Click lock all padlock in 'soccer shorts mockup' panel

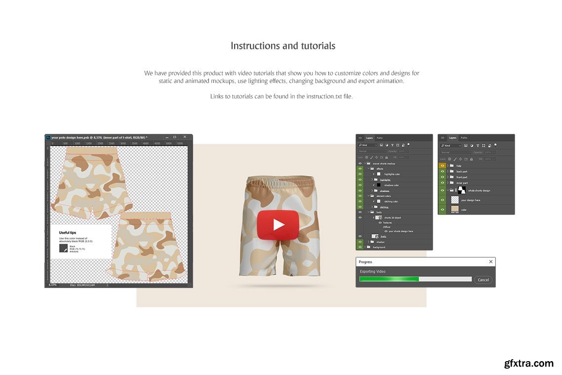387,157
